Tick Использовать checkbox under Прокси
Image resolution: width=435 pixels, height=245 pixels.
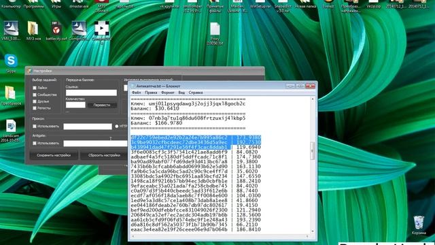tap(35, 127)
